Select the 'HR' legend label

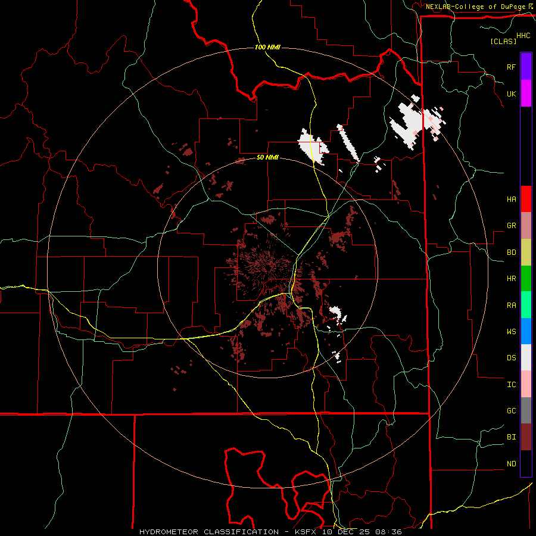[x=511, y=279]
